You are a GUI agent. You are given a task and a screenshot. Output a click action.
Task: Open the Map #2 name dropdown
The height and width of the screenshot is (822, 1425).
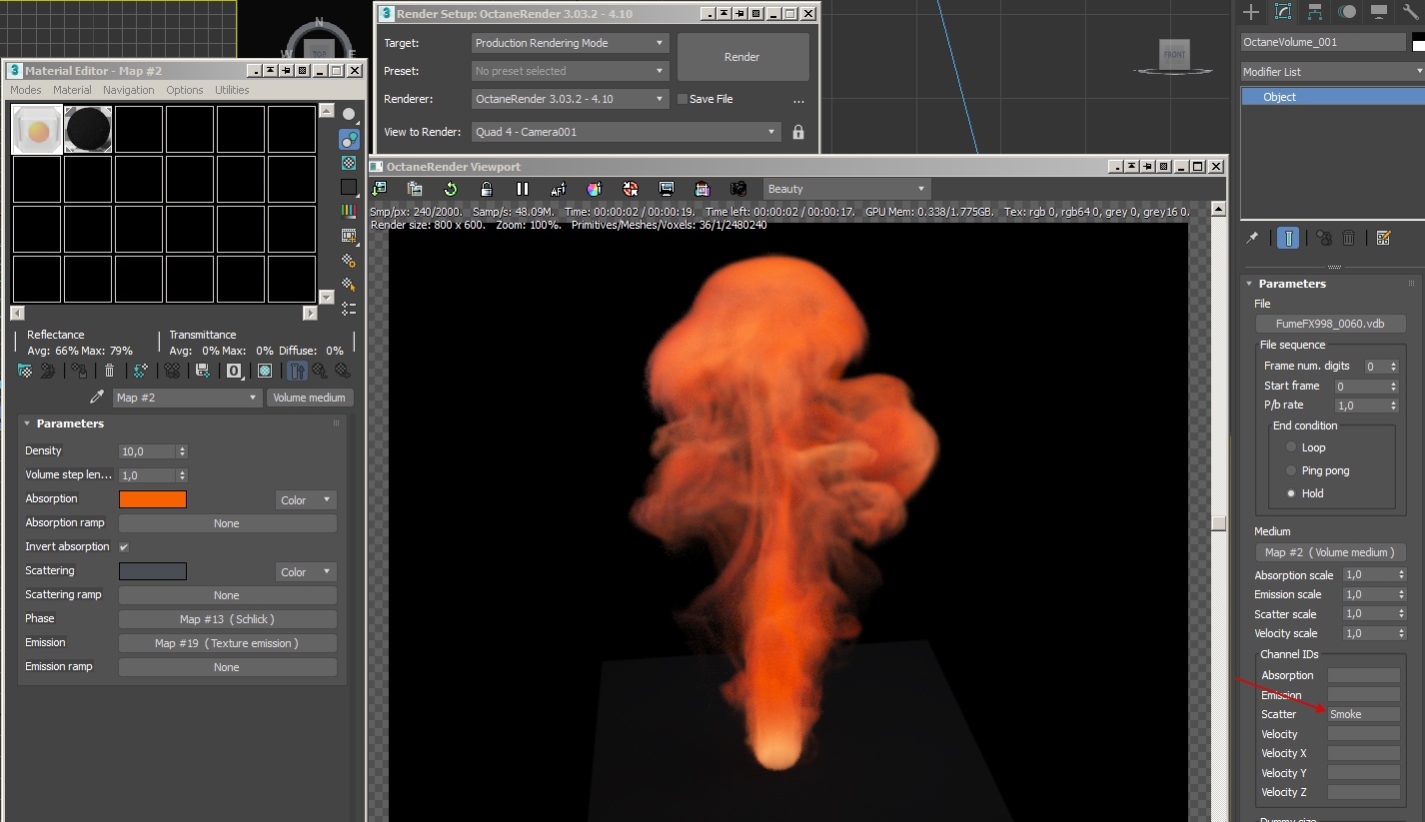(x=187, y=398)
